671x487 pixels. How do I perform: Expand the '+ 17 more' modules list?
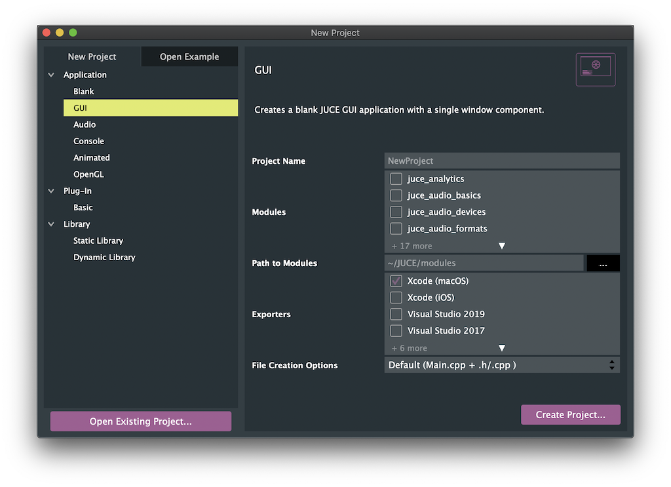coord(501,246)
